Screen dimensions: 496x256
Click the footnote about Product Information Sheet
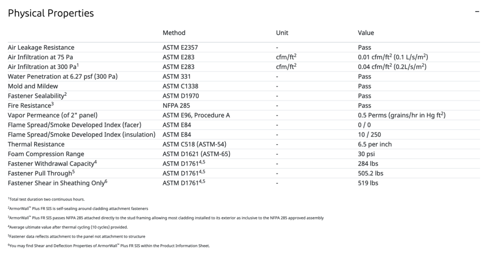point(109,246)
